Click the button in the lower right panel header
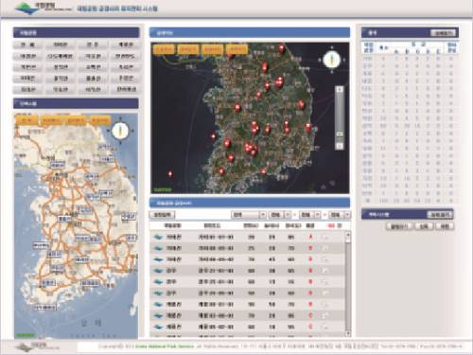473x355 pixels. pyautogui.click(x=440, y=215)
